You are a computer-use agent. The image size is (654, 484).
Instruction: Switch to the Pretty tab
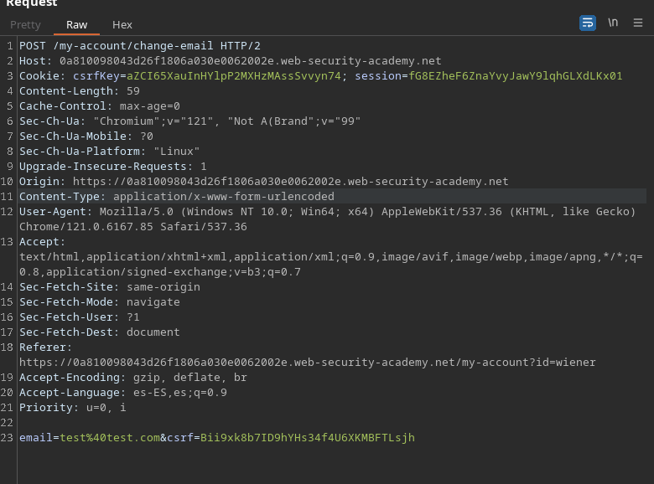25,25
